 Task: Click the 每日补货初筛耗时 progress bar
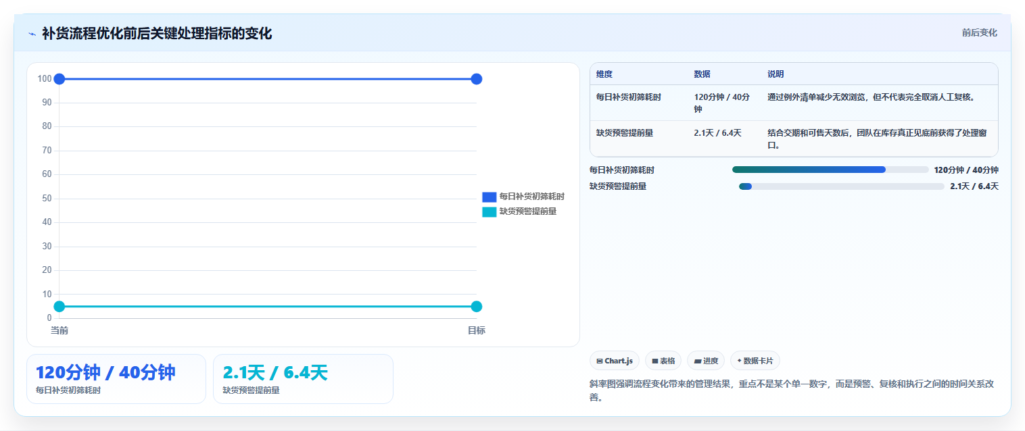pyautogui.click(x=830, y=170)
